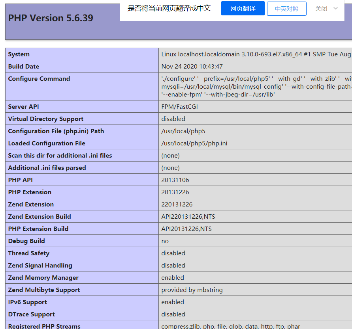Click the PHP Version 5.6.39 heading
Viewport: 352px width, 329px height.
(51, 18)
